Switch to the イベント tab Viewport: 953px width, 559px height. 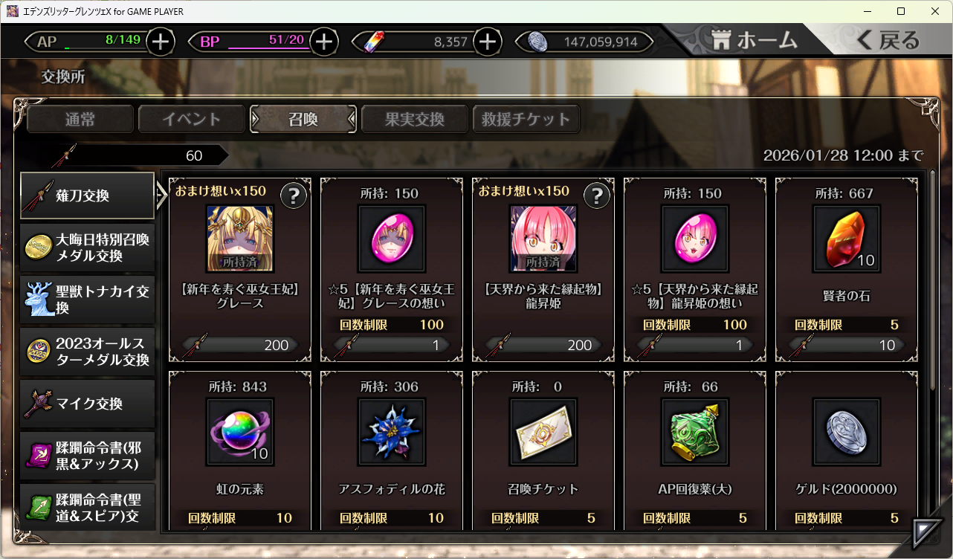192,119
